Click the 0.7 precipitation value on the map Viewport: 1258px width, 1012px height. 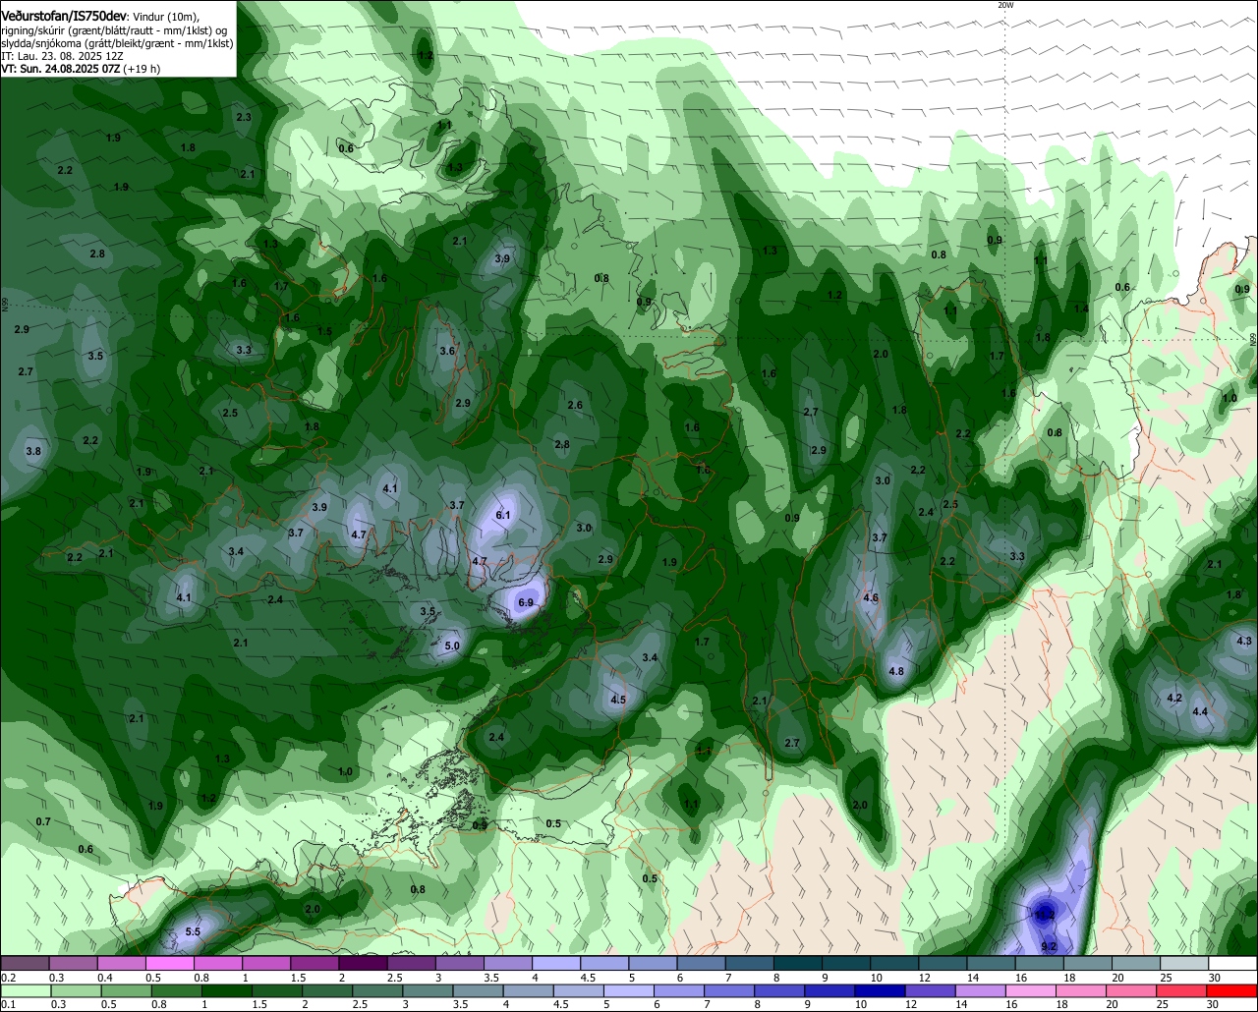[43, 821]
